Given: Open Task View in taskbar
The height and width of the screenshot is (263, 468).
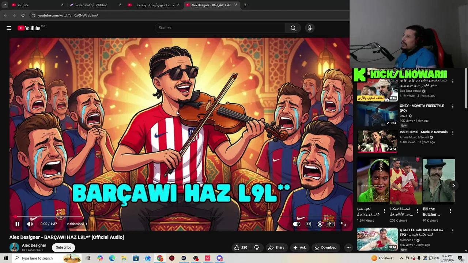Looking at the screenshot, I should [x=88, y=258].
